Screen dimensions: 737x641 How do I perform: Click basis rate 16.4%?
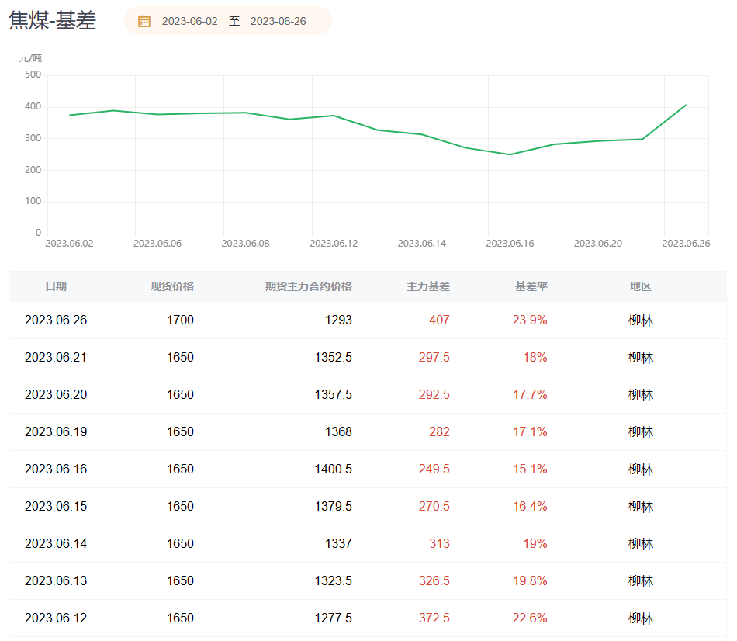pos(530,506)
